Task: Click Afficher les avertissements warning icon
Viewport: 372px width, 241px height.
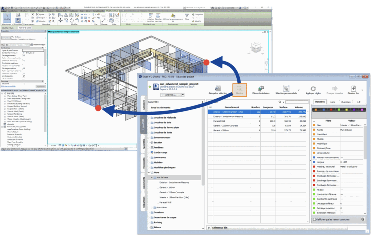Action: 173,16
